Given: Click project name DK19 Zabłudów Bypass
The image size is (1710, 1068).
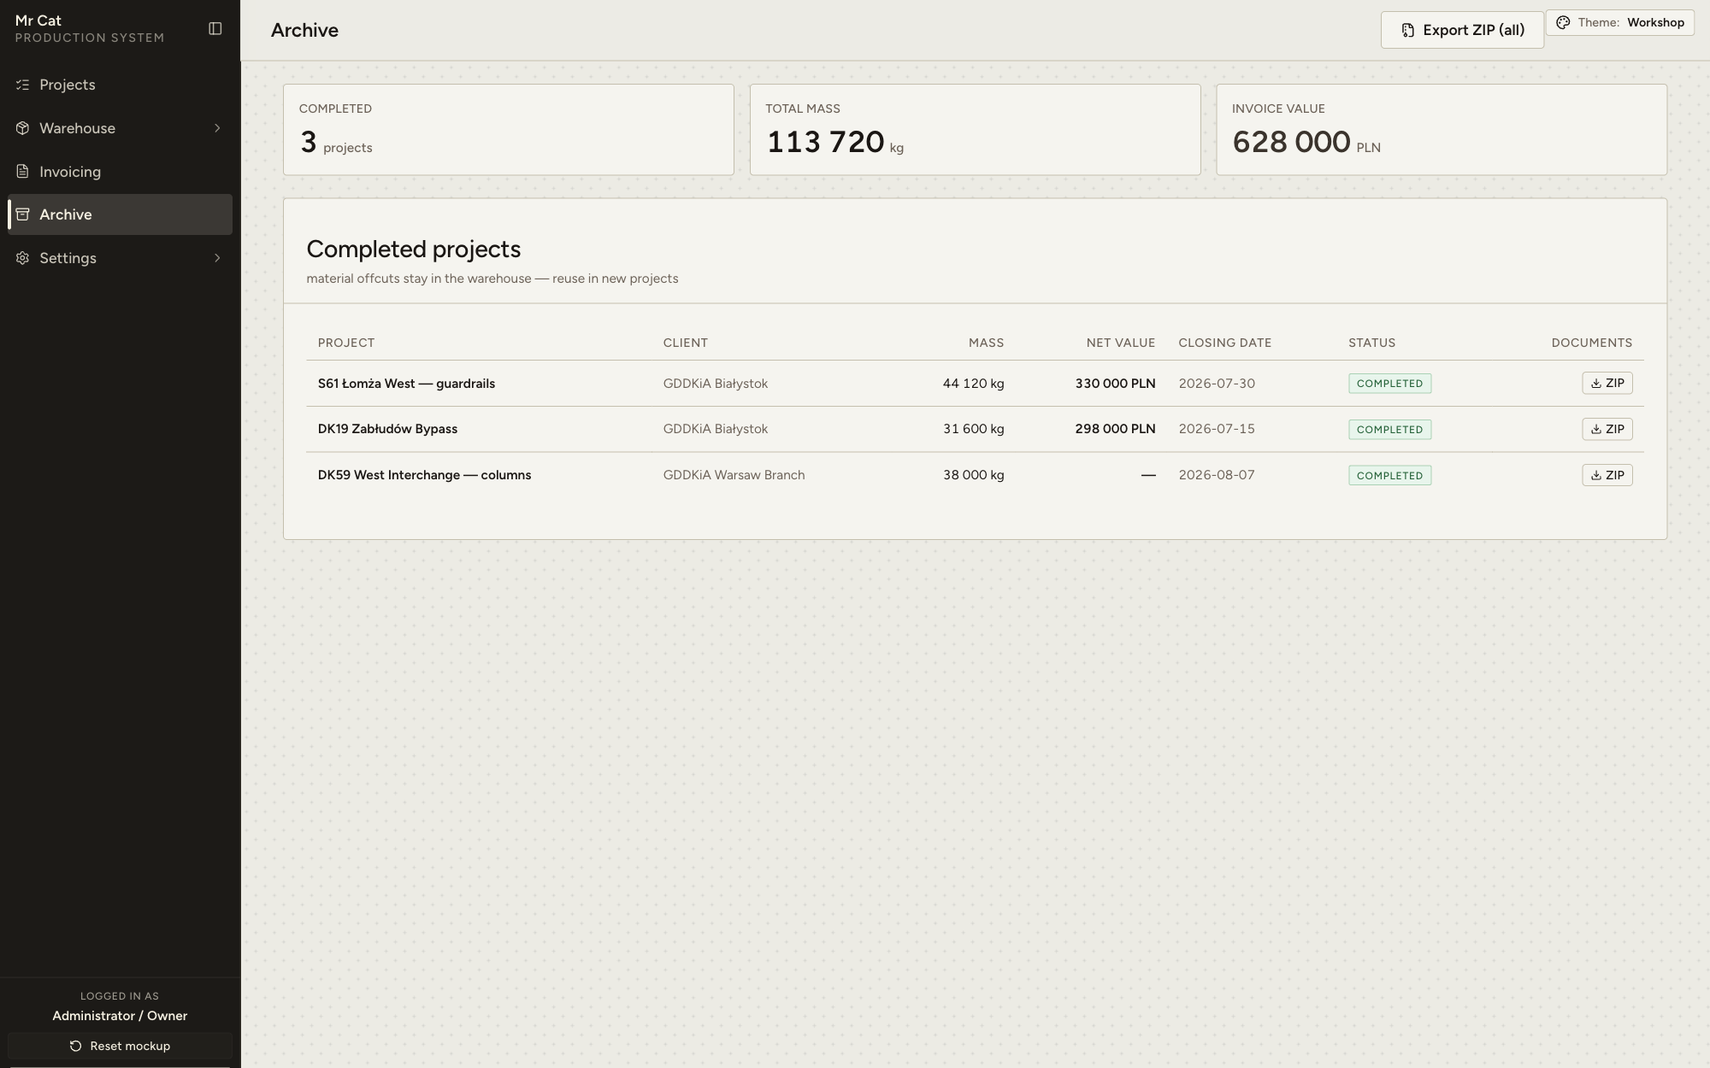Looking at the screenshot, I should (x=387, y=429).
